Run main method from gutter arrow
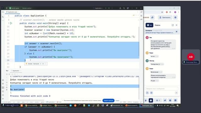 click(x=11, y=23)
